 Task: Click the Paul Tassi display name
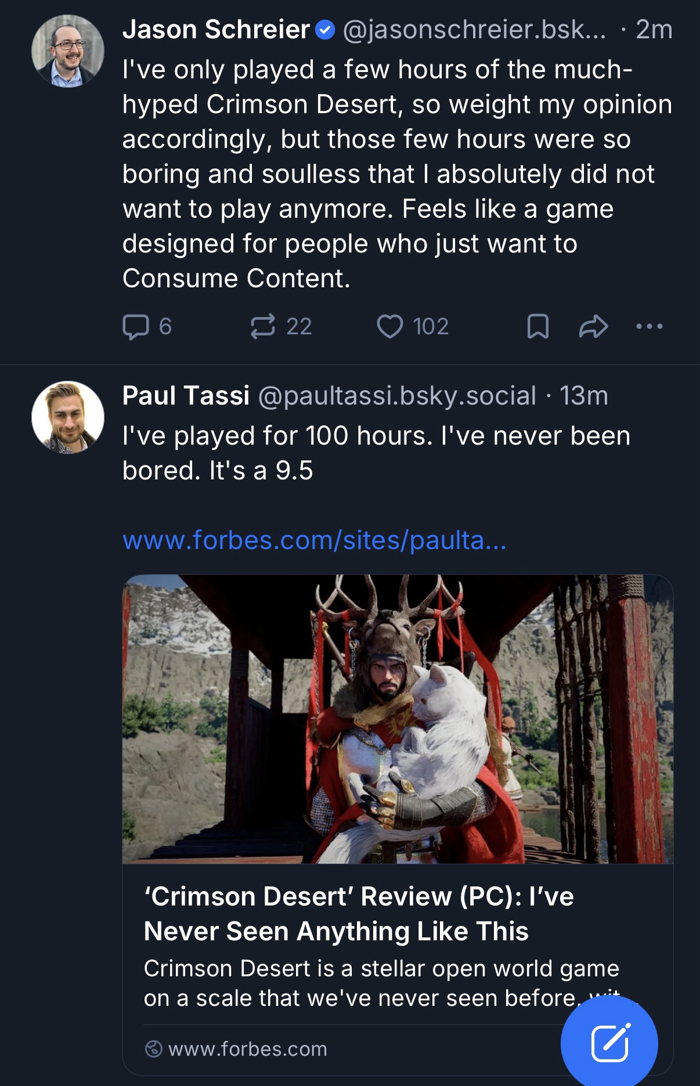[x=186, y=396]
